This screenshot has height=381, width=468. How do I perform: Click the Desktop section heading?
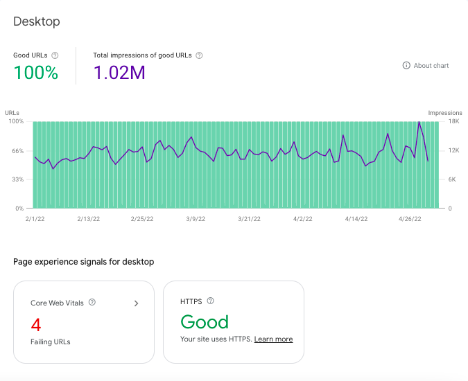[x=37, y=21]
